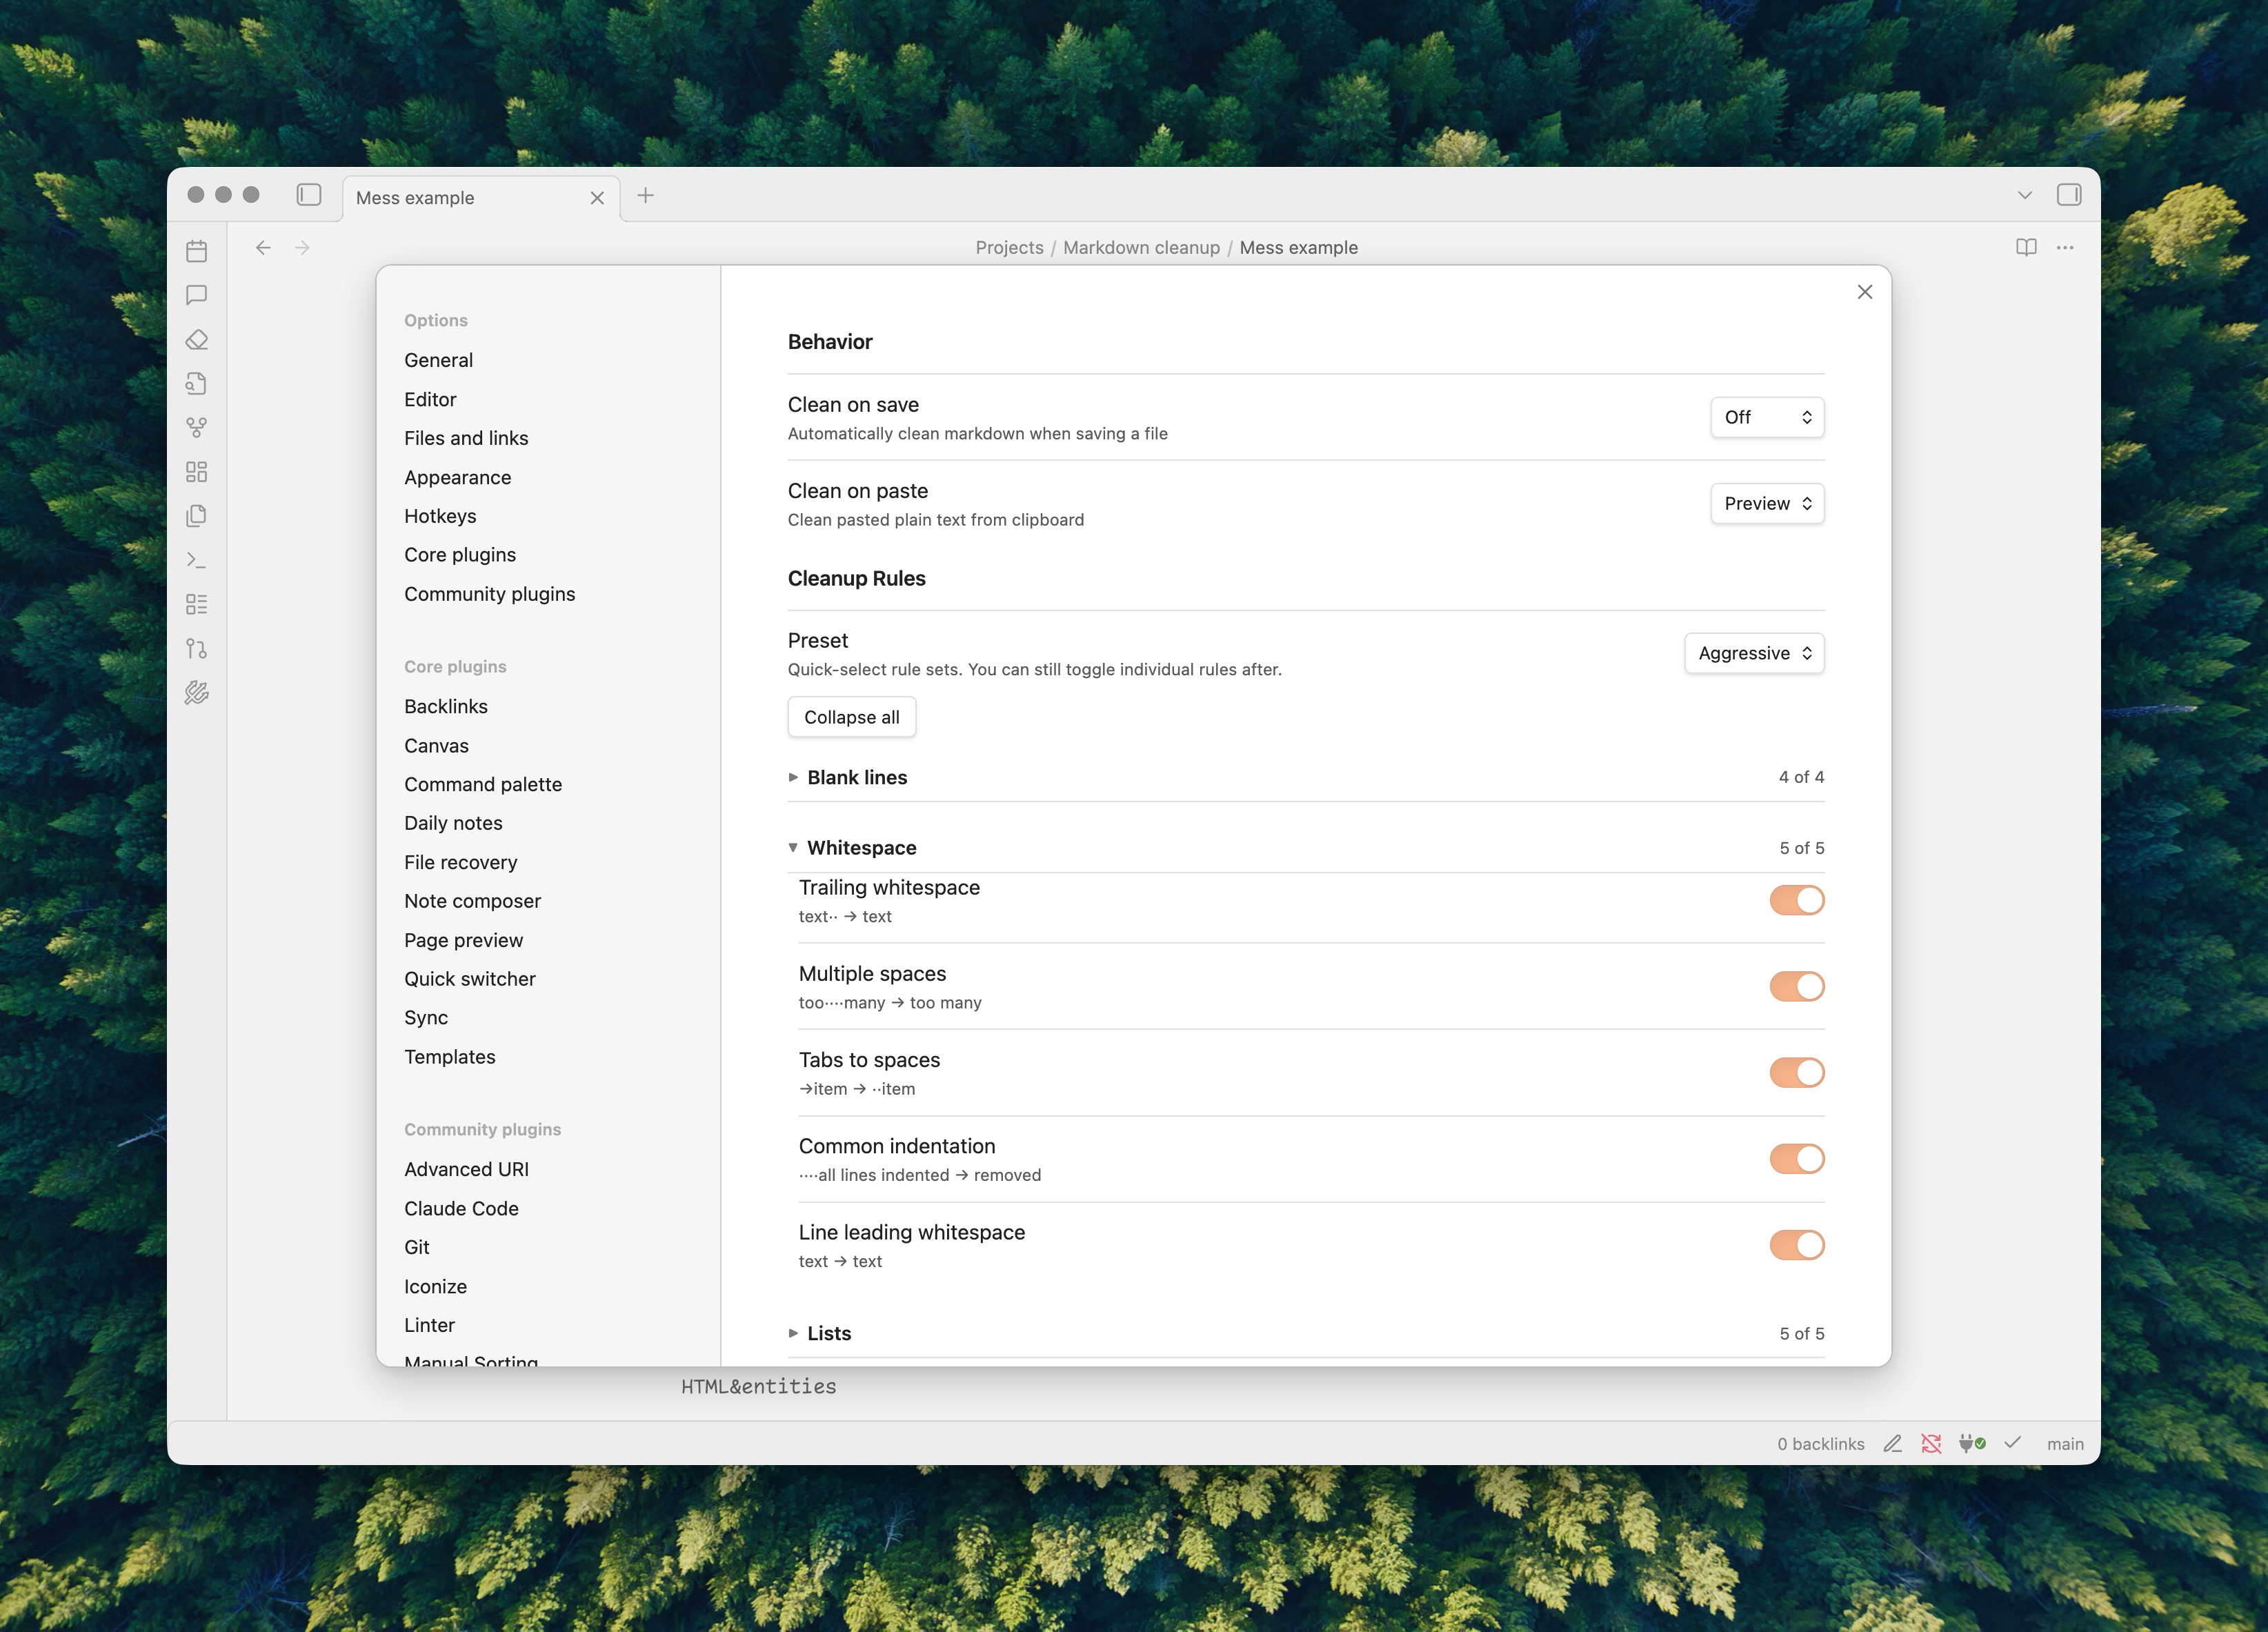Select Hotkeys in settings sidebar

[440, 516]
